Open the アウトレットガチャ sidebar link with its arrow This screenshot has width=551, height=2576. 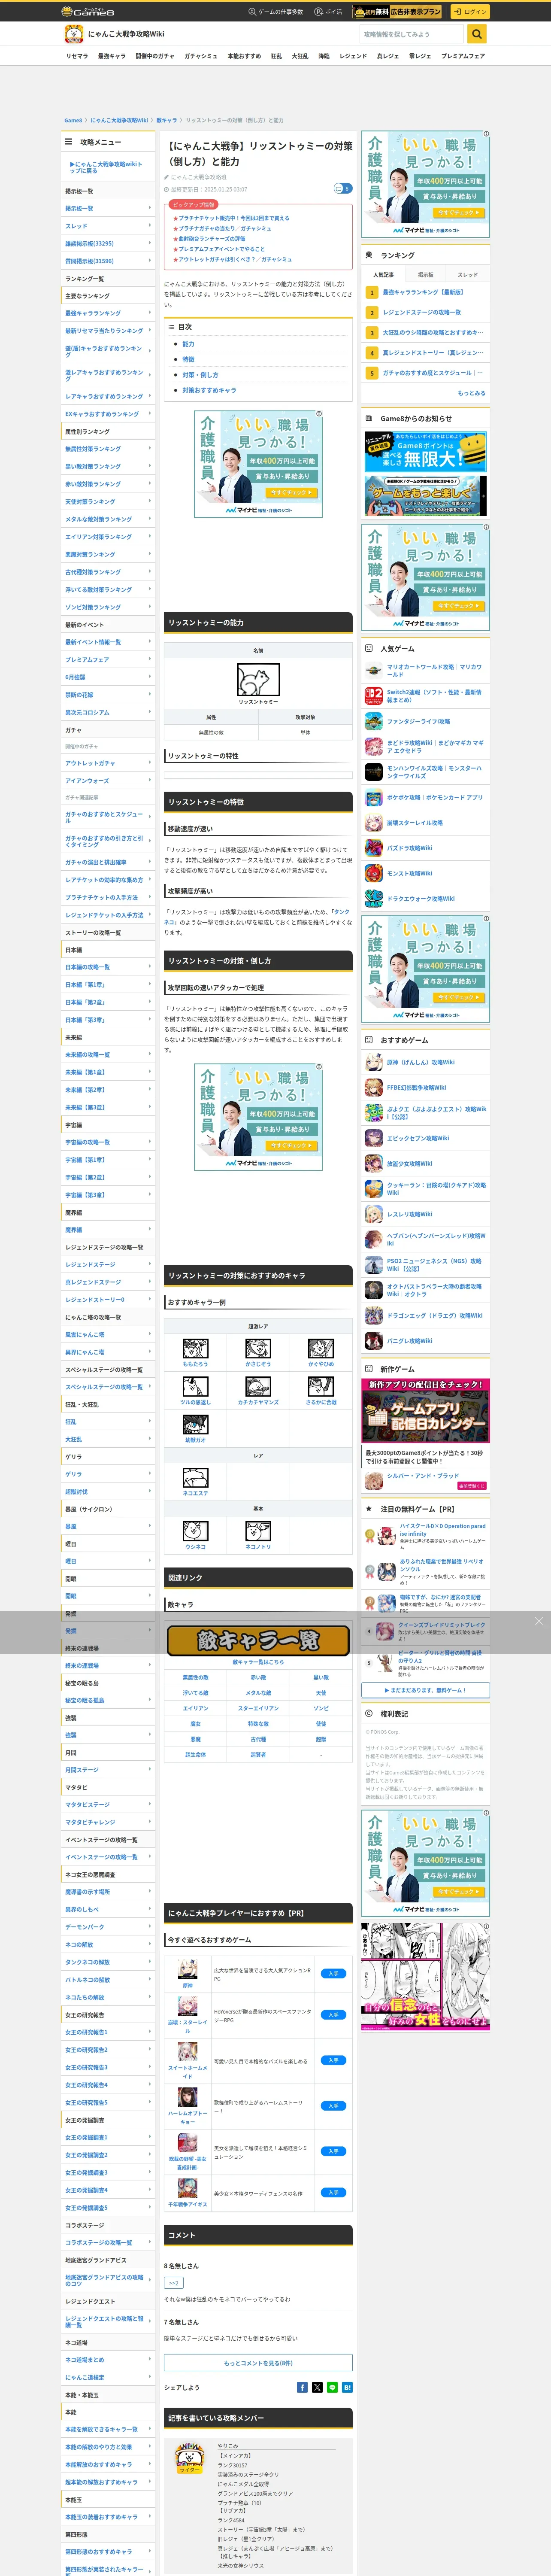(108, 763)
